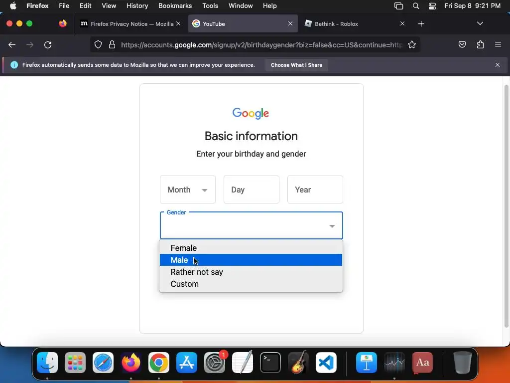
Task: Open the Help menu
Action: 269,6
